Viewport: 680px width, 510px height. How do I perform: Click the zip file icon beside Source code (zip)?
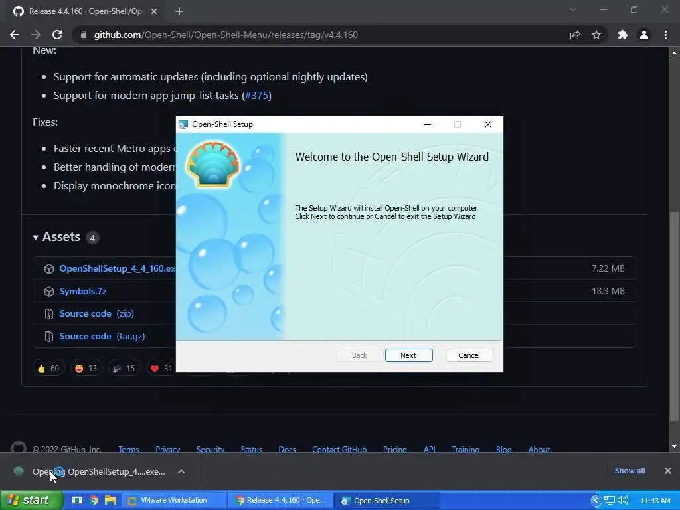[49, 314]
